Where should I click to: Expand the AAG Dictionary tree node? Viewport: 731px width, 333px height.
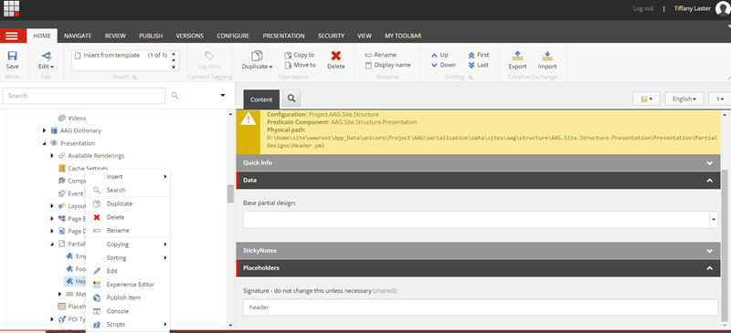(x=45, y=130)
